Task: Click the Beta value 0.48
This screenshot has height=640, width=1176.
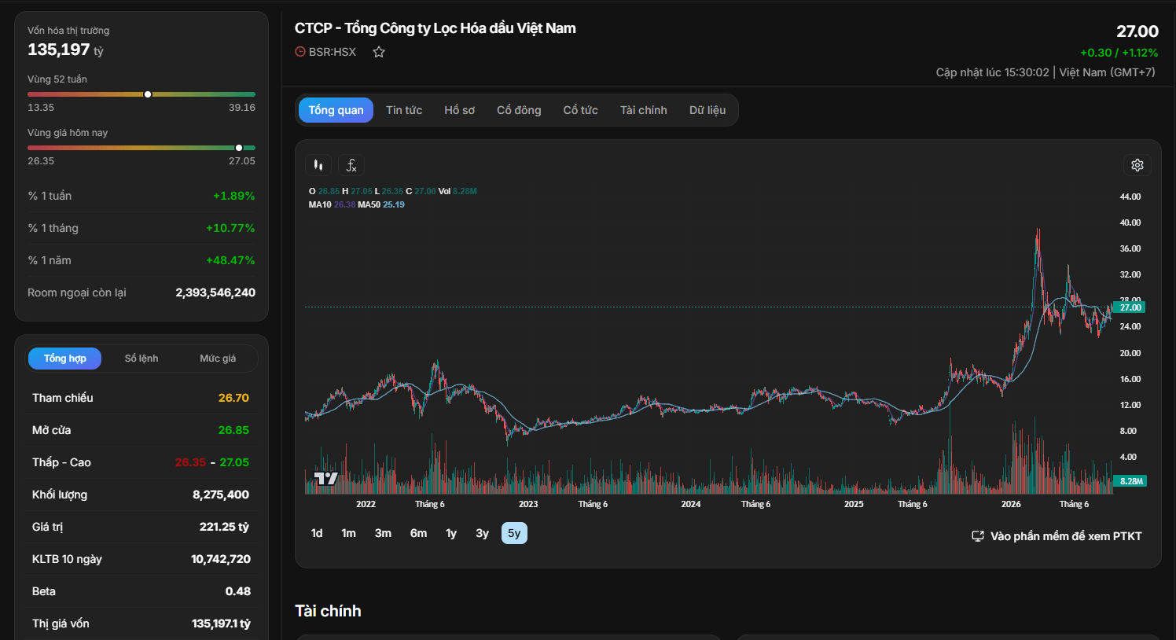Action: pyautogui.click(x=238, y=591)
